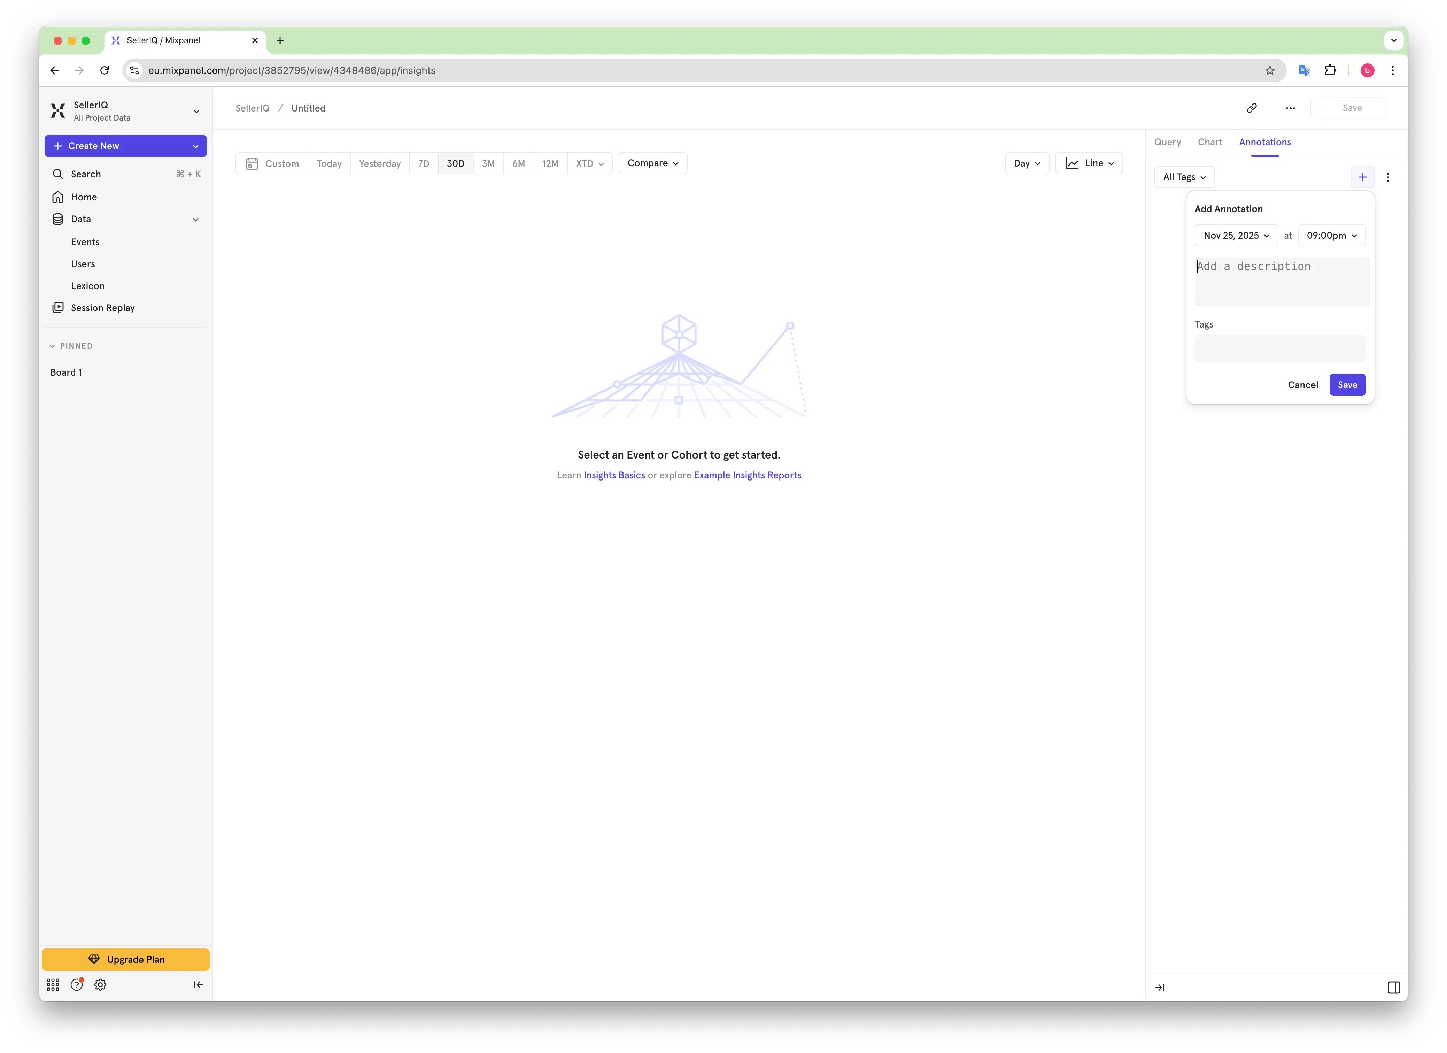The height and width of the screenshot is (1053, 1447).
Task: Collapse the Data section
Action: click(195, 220)
